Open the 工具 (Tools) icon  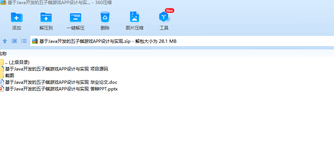pos(164,17)
